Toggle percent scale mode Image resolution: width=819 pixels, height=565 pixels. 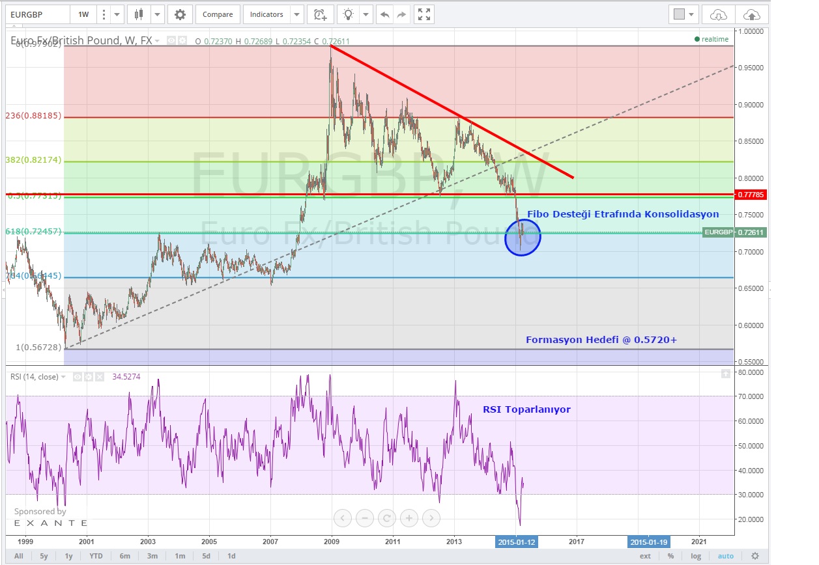coord(670,556)
